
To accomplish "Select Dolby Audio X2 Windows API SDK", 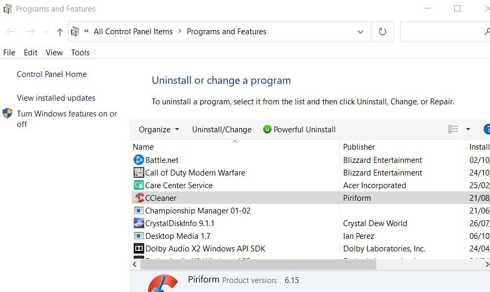I will 205,248.
